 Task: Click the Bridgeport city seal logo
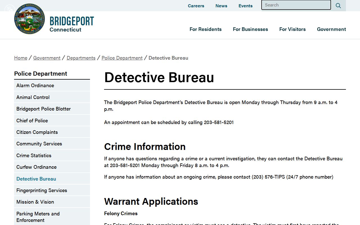pos(30,19)
